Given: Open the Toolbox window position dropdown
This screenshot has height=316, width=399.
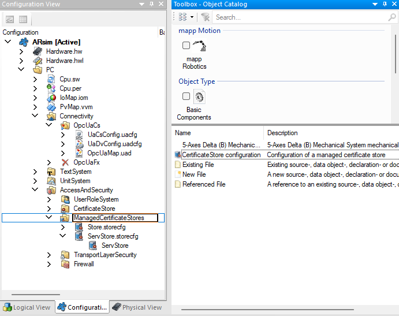Looking at the screenshot, I should [375, 4].
